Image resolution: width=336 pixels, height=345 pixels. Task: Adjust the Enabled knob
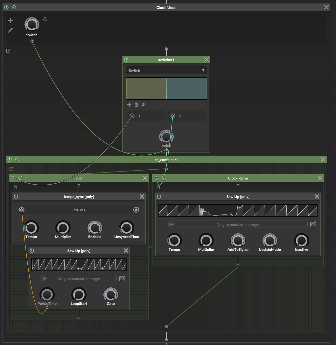tap(95, 228)
